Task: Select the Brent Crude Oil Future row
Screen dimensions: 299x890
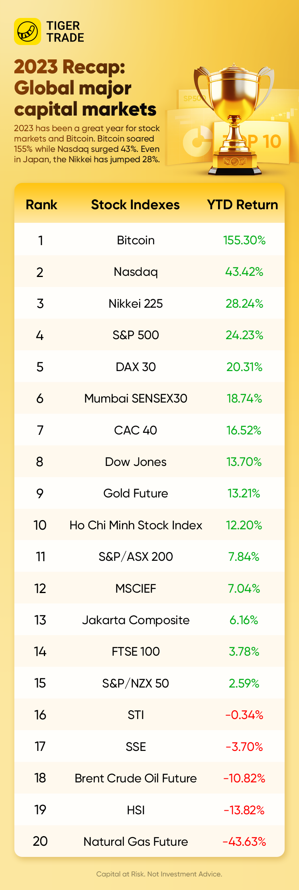Action: pyautogui.click(x=136, y=778)
